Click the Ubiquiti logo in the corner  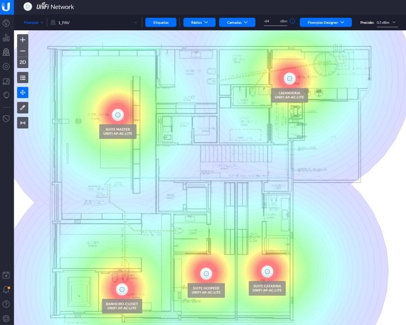click(x=6, y=6)
